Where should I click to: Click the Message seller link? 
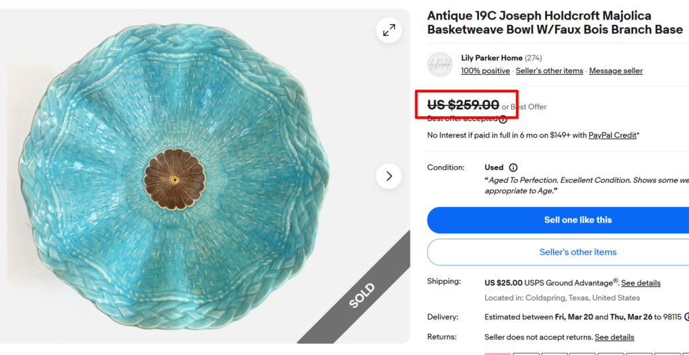[616, 71]
